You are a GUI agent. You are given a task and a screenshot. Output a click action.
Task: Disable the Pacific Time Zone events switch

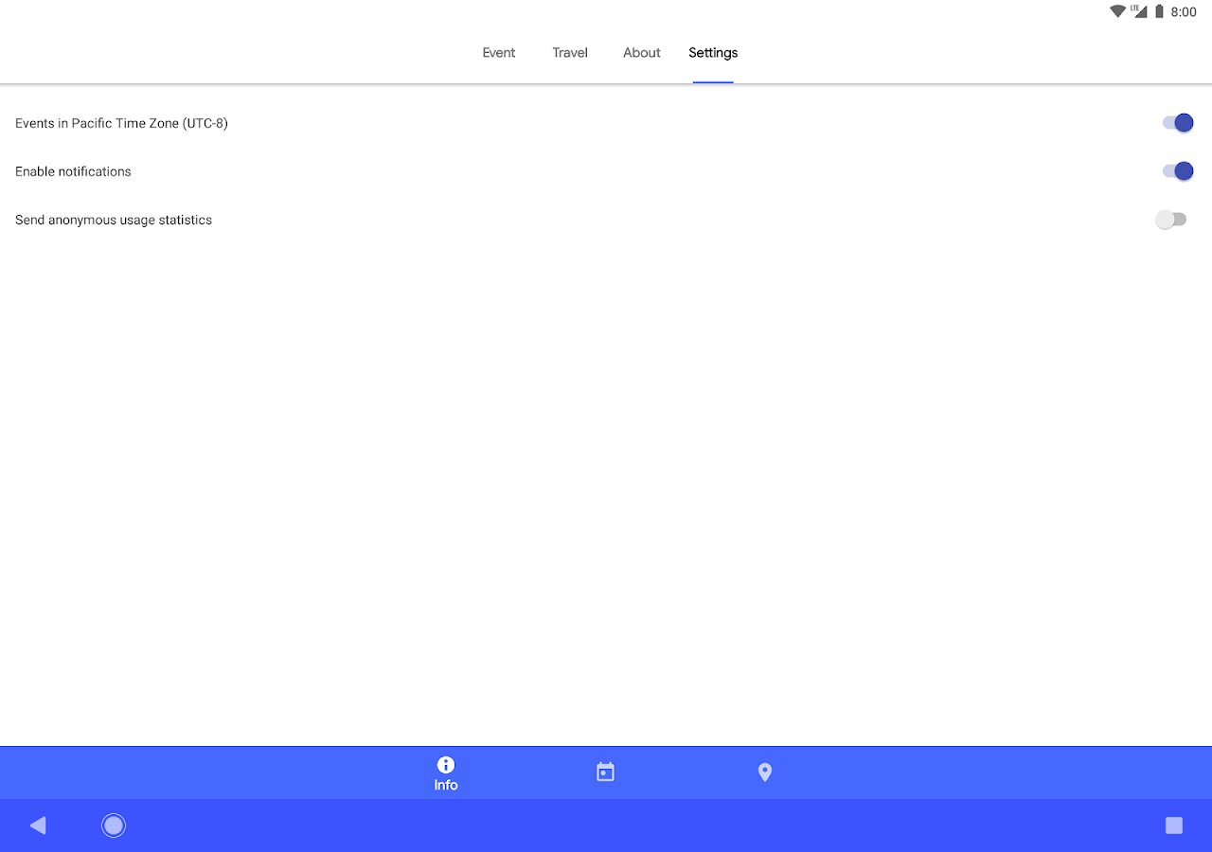1177,123
